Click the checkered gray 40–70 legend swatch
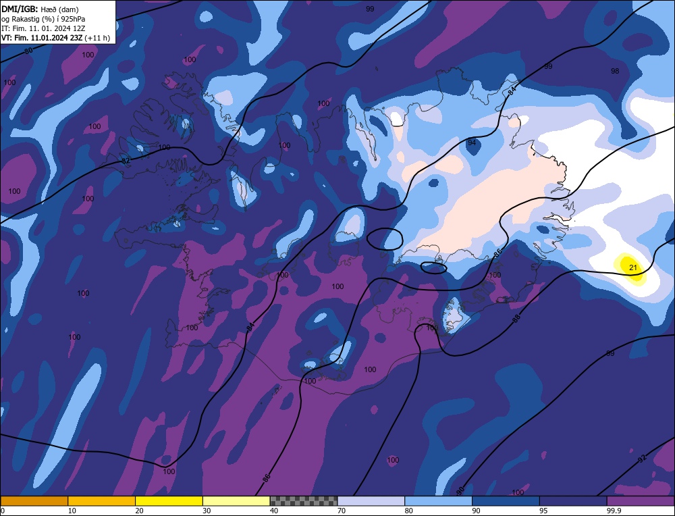 click(x=304, y=501)
